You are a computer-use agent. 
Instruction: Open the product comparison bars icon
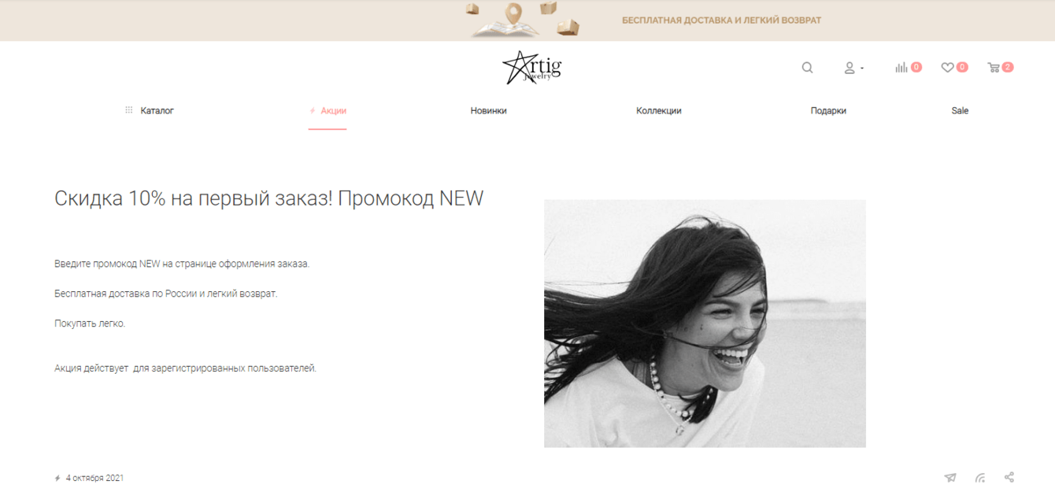pyautogui.click(x=901, y=68)
